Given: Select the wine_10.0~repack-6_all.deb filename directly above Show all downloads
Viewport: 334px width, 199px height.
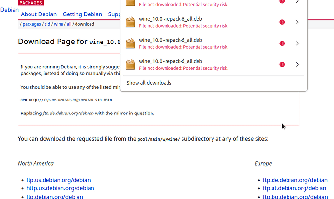Looking at the screenshot, I should 170,61.
